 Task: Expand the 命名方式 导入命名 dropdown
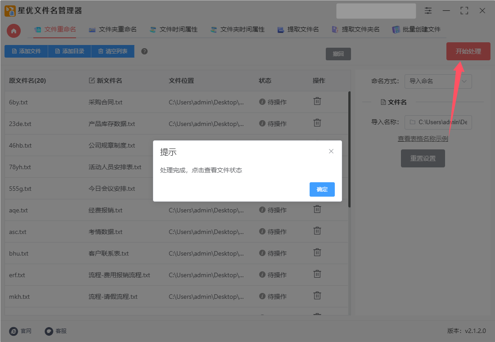point(438,81)
